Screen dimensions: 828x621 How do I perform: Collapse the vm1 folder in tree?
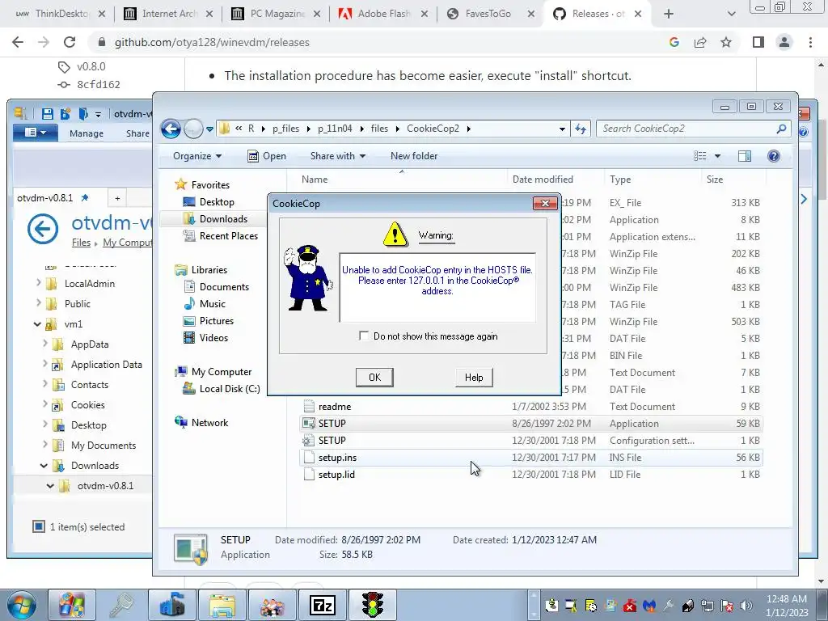pyautogui.click(x=37, y=323)
